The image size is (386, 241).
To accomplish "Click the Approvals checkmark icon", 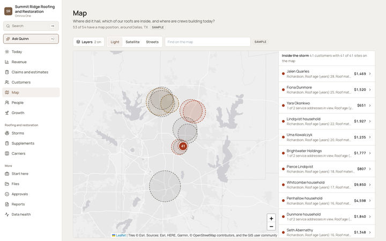I will click(7, 194).
